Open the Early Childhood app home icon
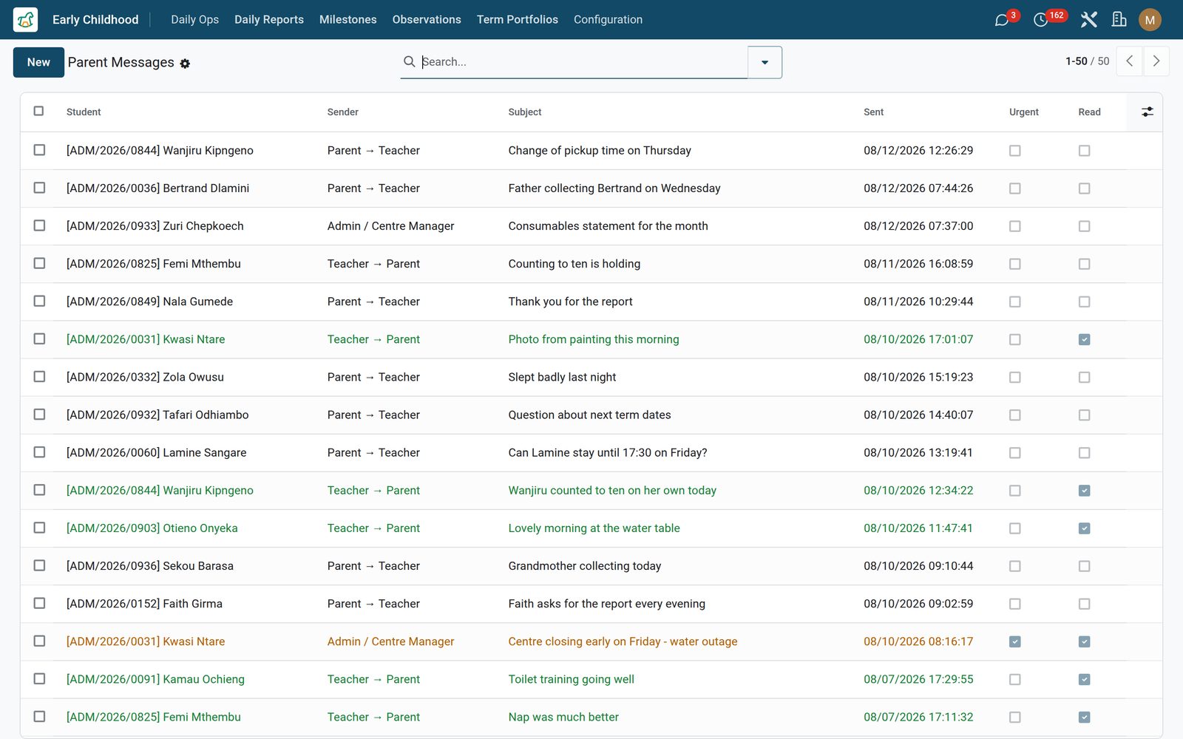Screen dimensions: 1183x739 click(25, 19)
